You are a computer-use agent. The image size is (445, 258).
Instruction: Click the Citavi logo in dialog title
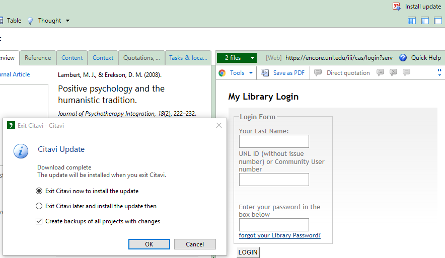click(x=11, y=125)
